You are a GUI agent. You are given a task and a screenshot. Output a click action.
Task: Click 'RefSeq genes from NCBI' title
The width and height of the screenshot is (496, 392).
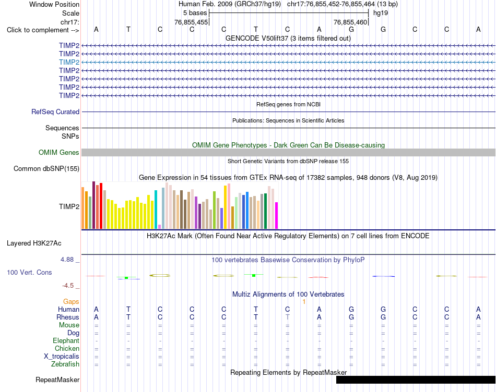pos(288,104)
